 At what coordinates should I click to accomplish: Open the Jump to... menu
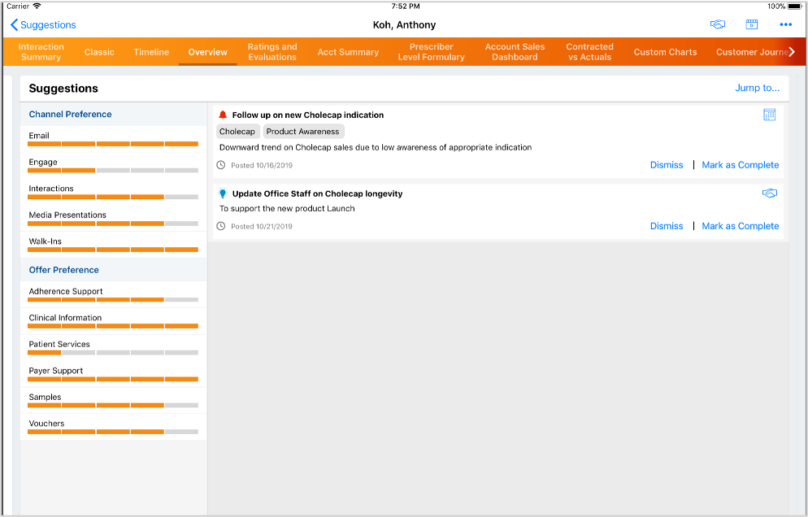click(x=757, y=88)
